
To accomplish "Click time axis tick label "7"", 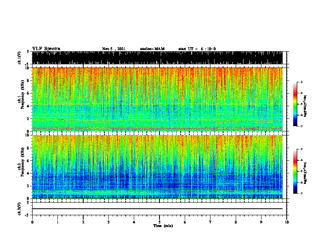I will click(210, 222).
